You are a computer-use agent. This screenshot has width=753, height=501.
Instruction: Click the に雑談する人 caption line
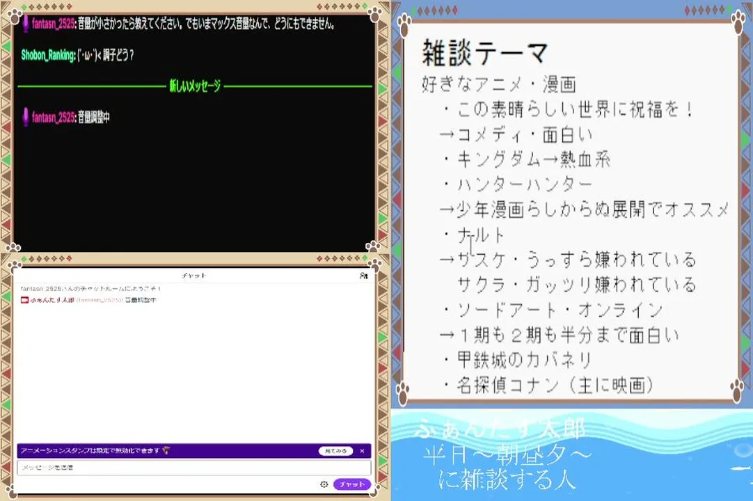506,479
